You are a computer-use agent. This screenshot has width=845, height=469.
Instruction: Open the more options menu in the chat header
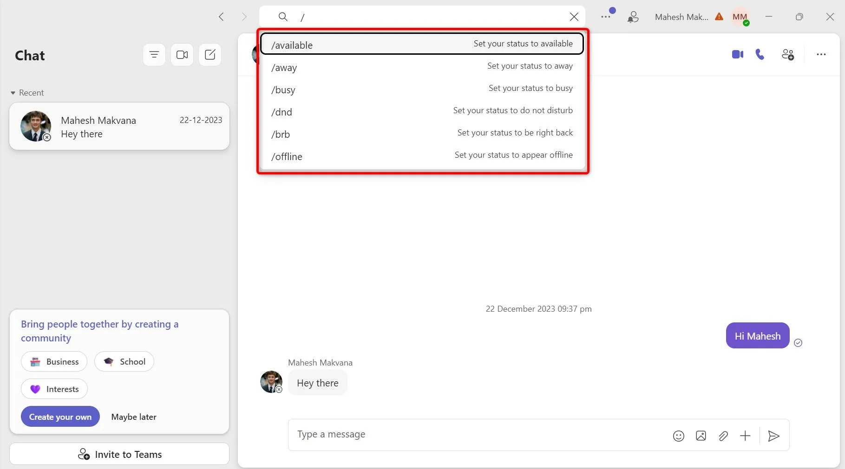pos(821,54)
